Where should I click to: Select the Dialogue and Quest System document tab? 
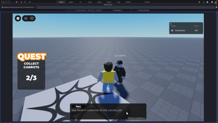[18, 7]
